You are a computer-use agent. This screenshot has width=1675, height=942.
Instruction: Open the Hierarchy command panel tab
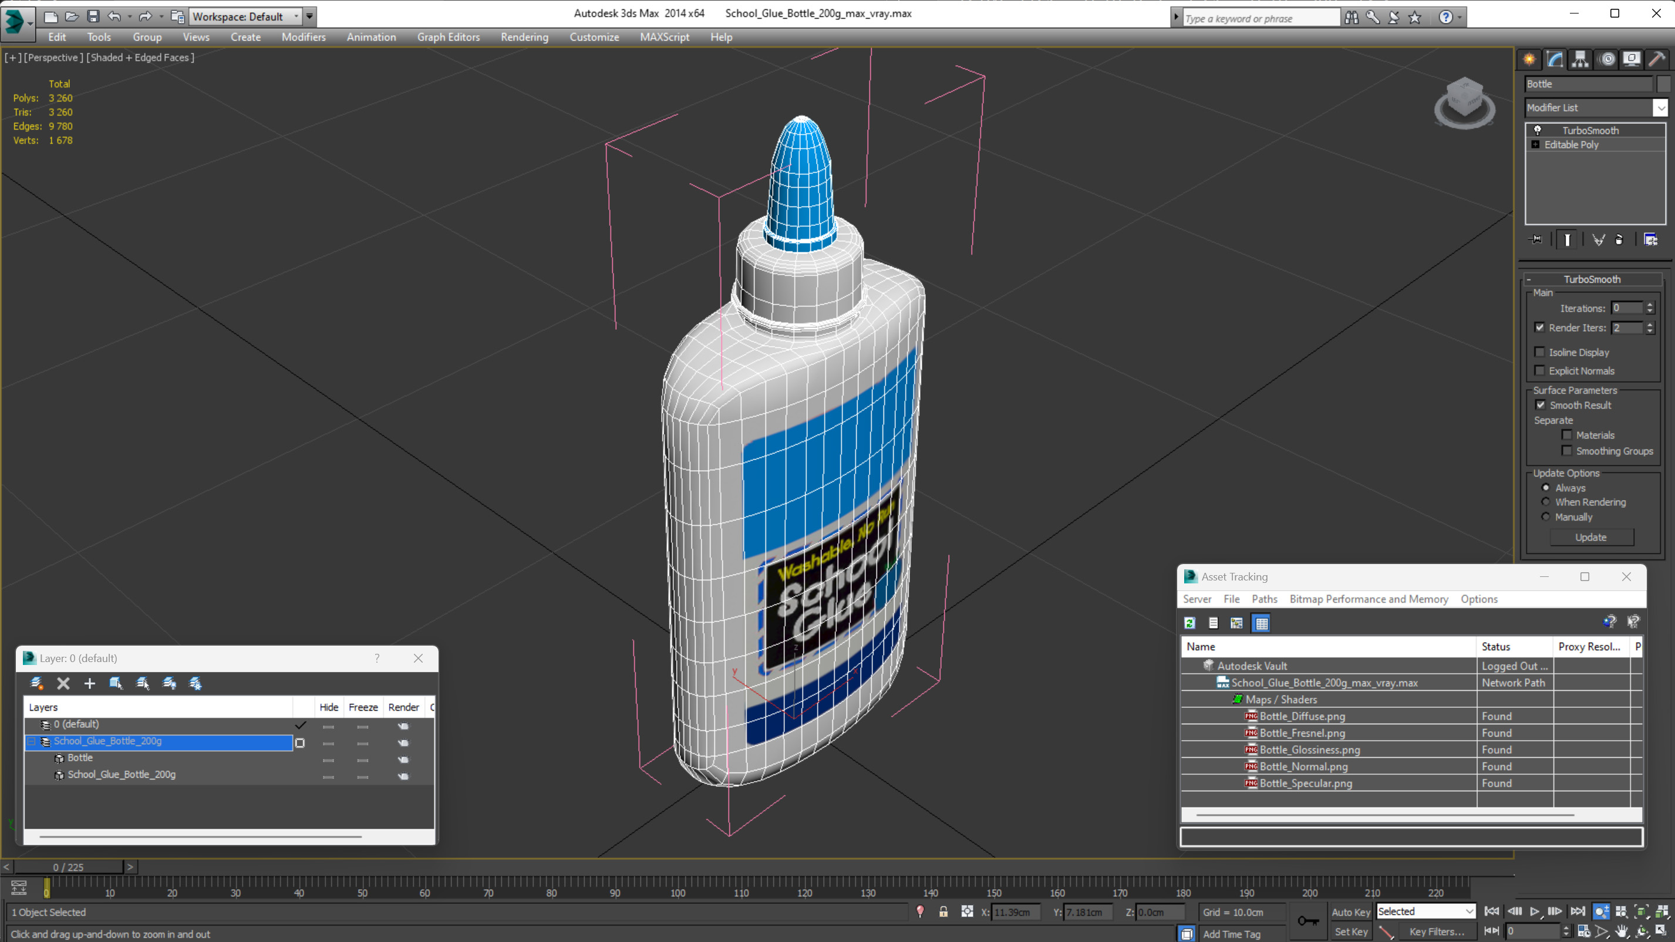click(x=1580, y=59)
